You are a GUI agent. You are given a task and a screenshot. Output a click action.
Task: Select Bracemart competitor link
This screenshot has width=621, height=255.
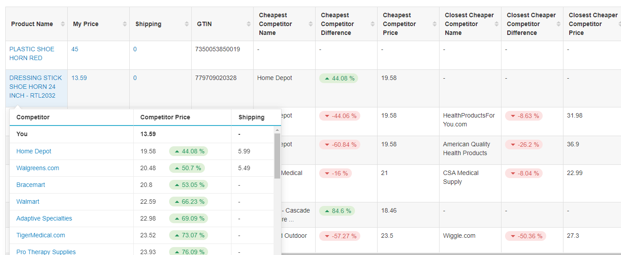coord(31,185)
